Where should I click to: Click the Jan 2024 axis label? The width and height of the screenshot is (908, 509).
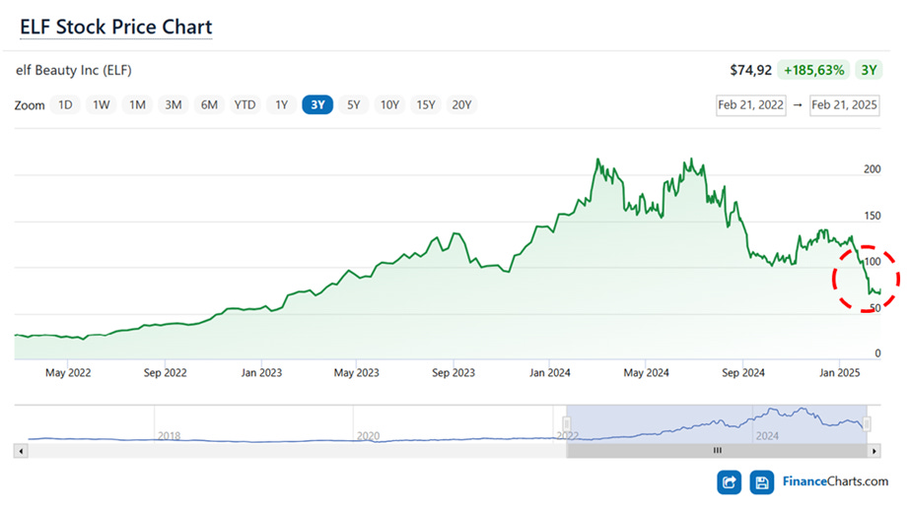tap(549, 373)
